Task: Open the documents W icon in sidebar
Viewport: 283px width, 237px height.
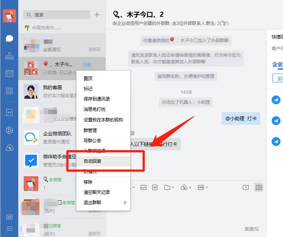Action: pos(9,112)
